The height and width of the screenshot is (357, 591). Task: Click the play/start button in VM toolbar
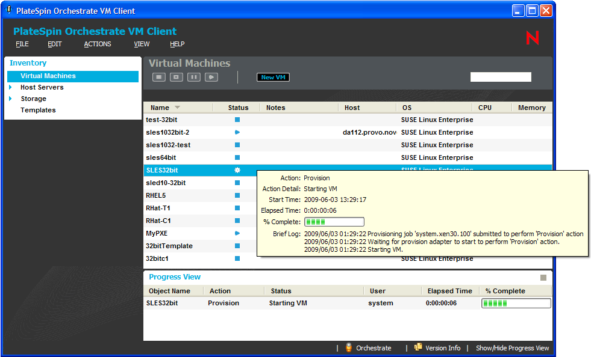211,77
